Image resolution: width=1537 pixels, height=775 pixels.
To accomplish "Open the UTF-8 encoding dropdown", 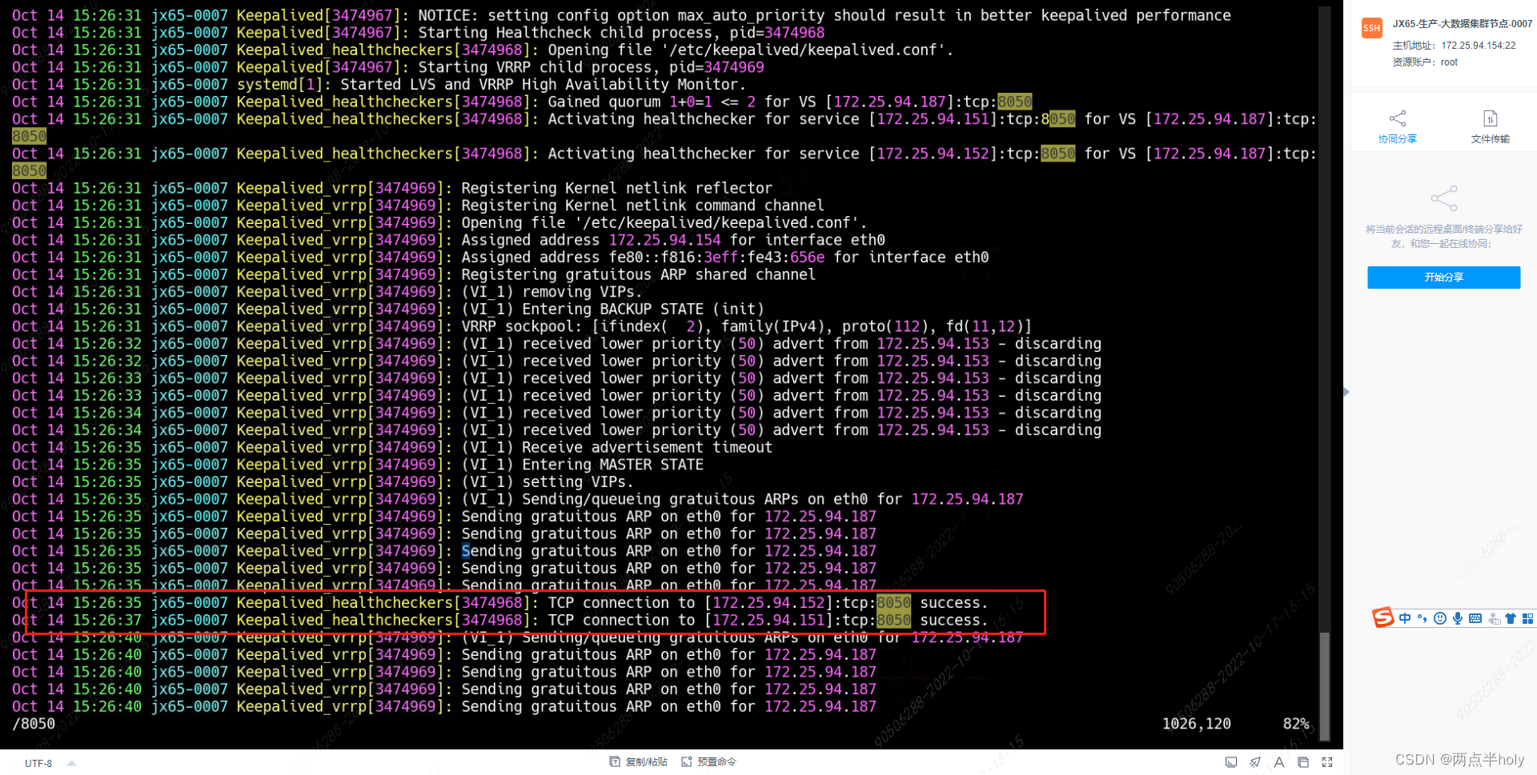I will [x=50, y=763].
